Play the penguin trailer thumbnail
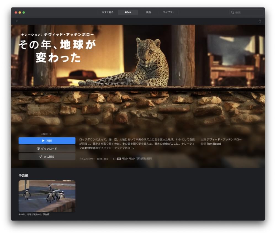 (47, 196)
